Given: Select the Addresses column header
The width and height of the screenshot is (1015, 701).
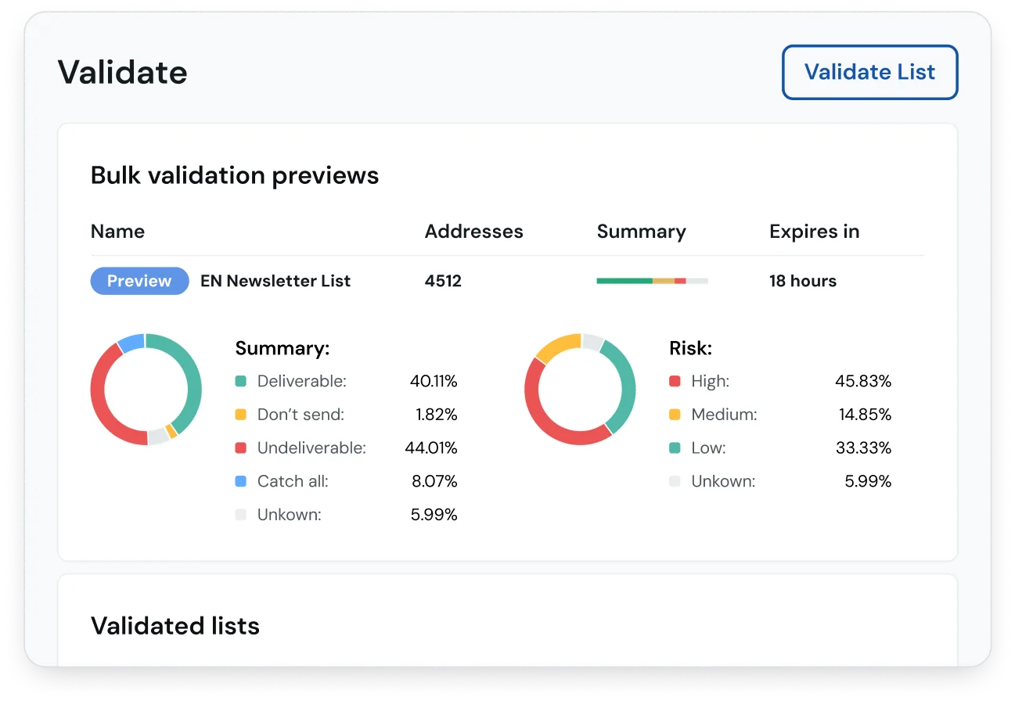Looking at the screenshot, I should [x=473, y=232].
